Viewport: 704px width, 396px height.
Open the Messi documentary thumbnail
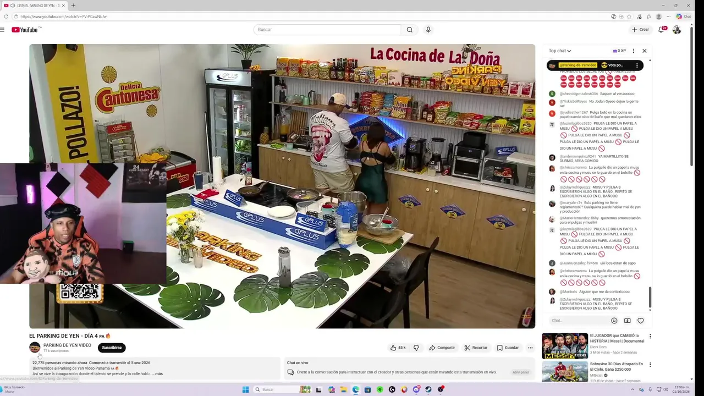tap(565, 346)
